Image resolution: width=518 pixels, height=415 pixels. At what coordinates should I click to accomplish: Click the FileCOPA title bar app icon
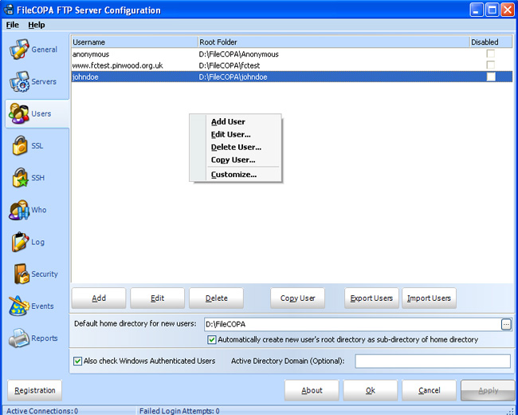(x=9, y=10)
